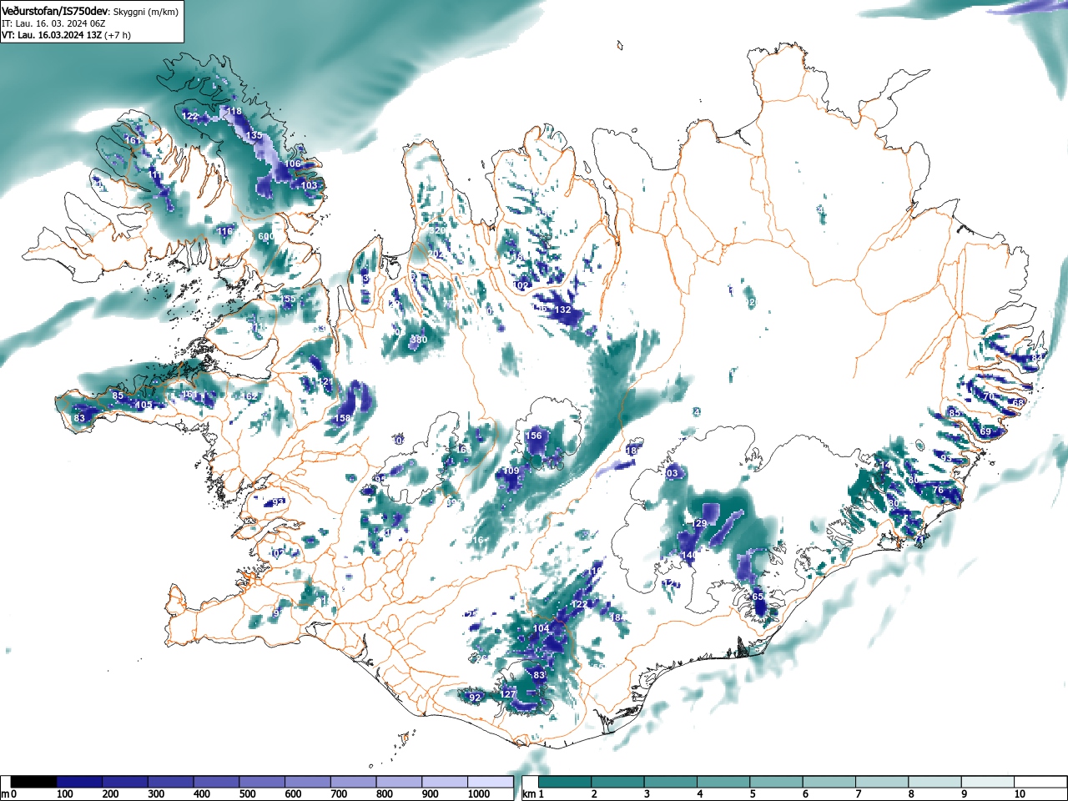Click the '129' value on Vatnajökull
The image size is (1068, 801).
coord(699,523)
